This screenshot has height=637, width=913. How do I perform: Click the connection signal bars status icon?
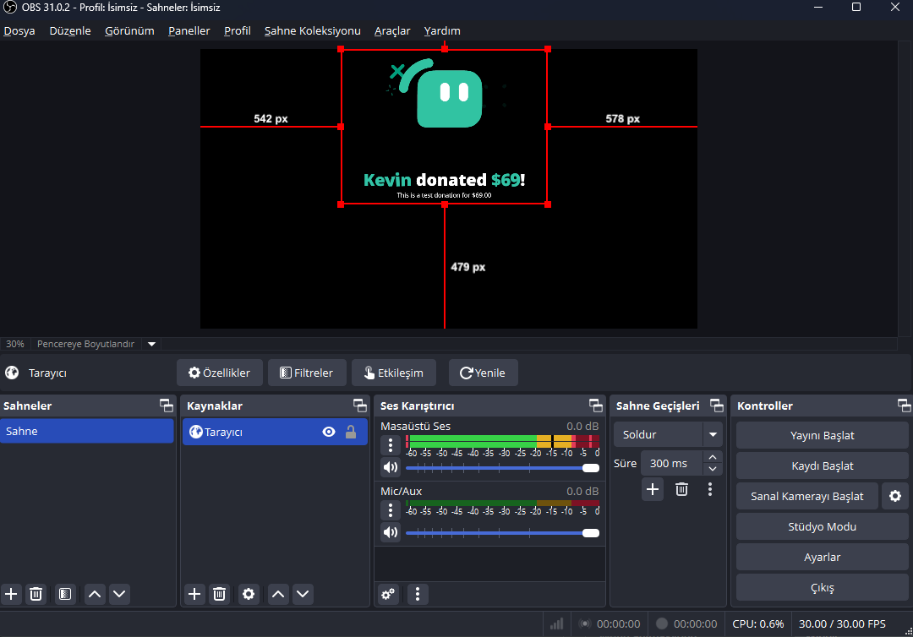tap(556, 623)
